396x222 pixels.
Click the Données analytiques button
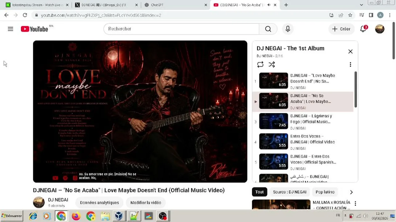tap(99, 203)
